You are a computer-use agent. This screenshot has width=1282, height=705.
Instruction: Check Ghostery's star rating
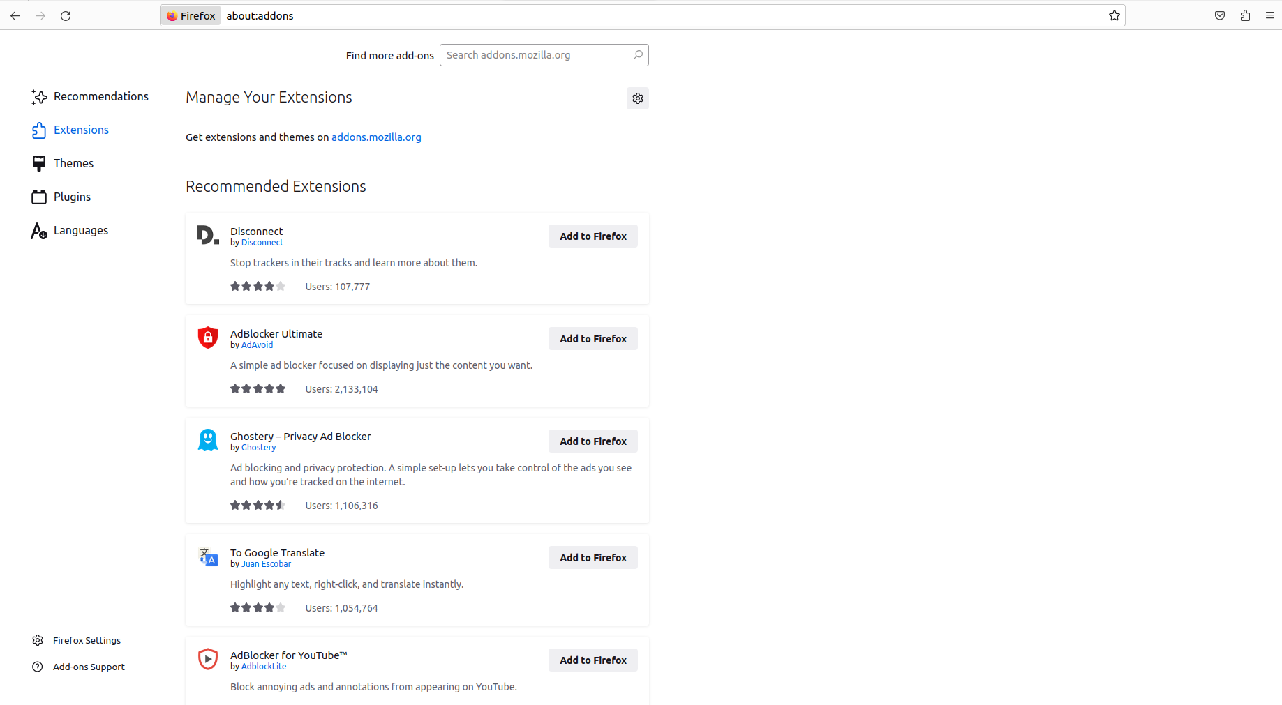pyautogui.click(x=258, y=505)
